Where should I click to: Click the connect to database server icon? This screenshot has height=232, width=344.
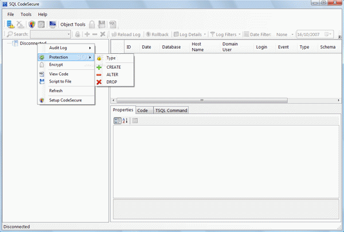(x=10, y=24)
